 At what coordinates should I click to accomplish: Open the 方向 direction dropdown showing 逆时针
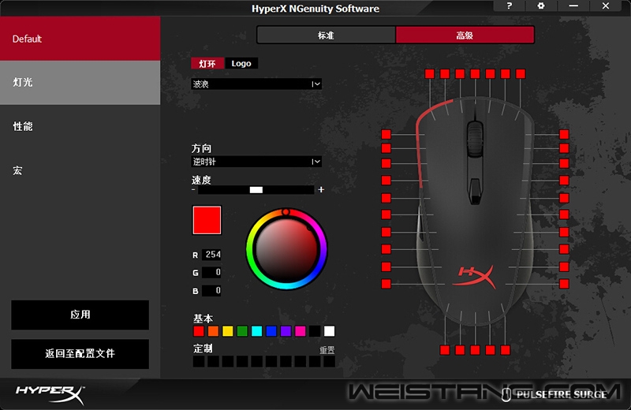[x=256, y=162]
